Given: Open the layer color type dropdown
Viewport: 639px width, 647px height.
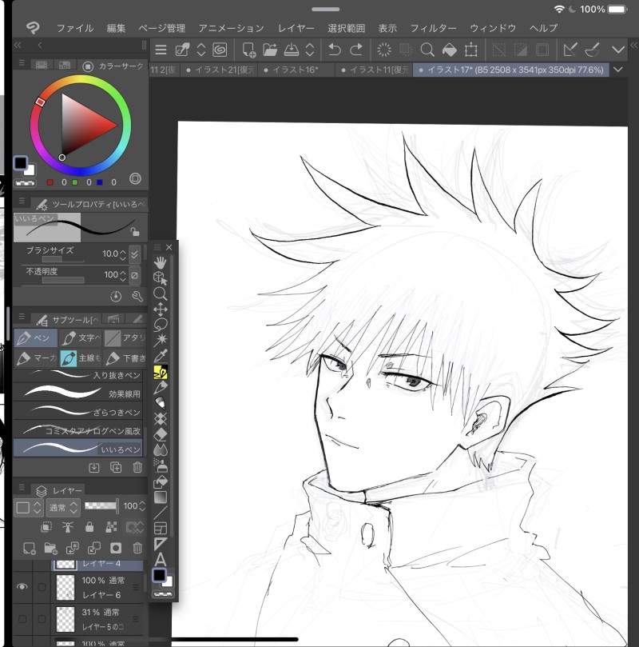Looking at the screenshot, I should (x=29, y=508).
